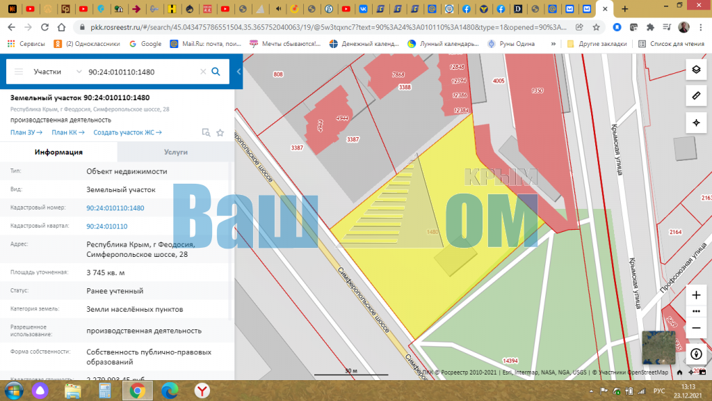Select the area value 3 745 кв. м
This screenshot has height=401, width=712.
pos(106,272)
